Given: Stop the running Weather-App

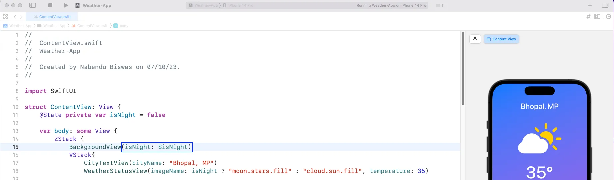Looking at the screenshot, I should tap(50, 5).
